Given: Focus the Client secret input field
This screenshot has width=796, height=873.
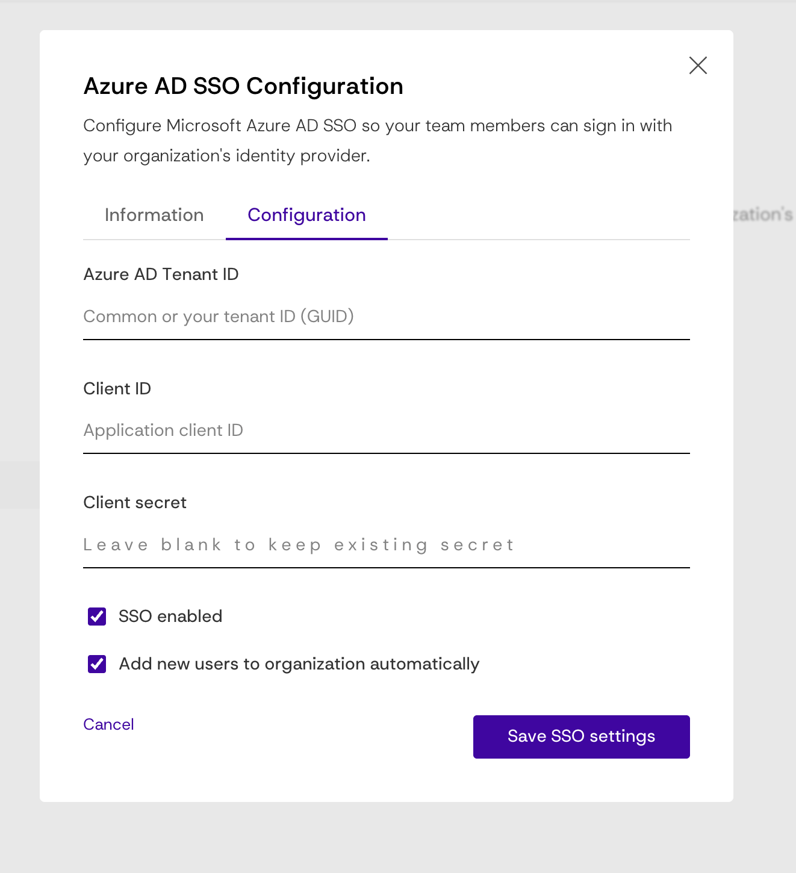Looking at the screenshot, I should point(387,545).
